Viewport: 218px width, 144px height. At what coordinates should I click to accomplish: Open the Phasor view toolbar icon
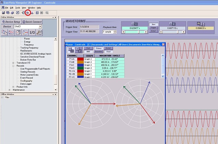point(28,13)
